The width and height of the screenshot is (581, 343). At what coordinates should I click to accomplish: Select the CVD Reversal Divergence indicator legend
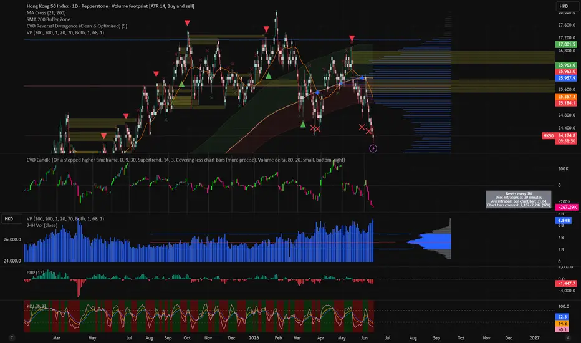click(x=77, y=26)
